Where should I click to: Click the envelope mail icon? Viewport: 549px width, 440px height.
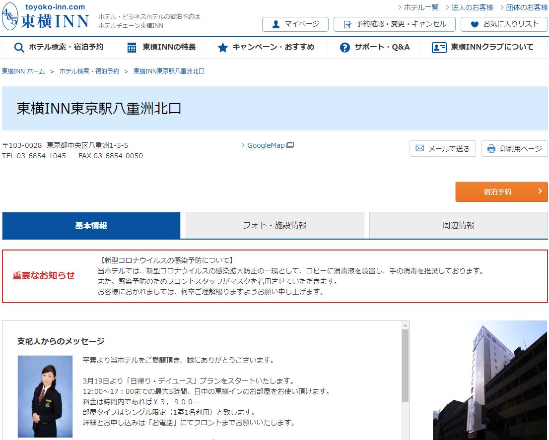420,148
